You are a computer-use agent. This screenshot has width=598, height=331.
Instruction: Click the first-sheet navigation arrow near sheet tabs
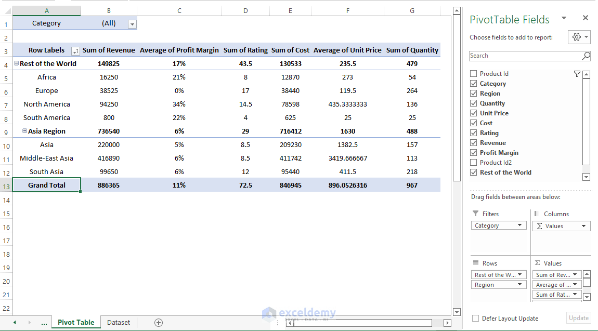point(14,322)
